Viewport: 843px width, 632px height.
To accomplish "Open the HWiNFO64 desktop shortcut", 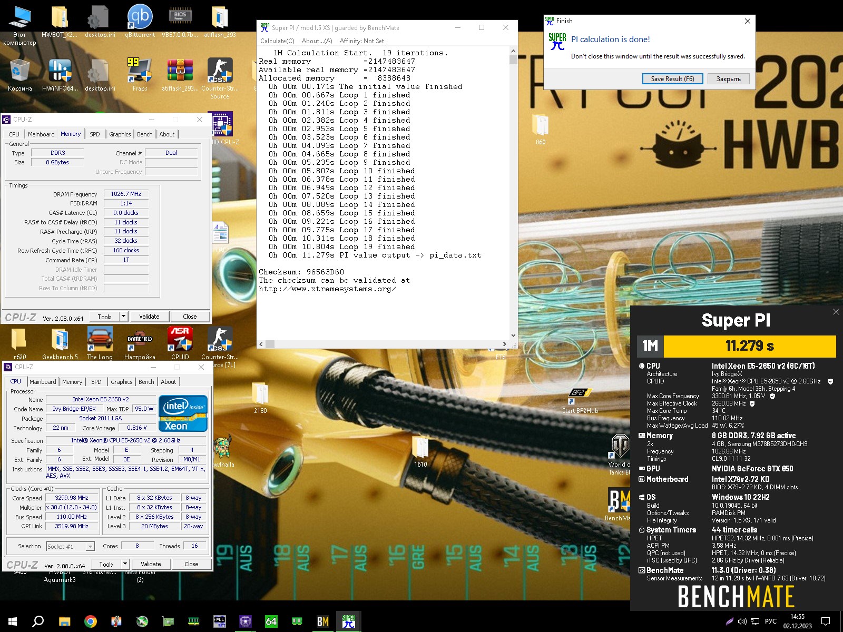I will pyautogui.click(x=60, y=75).
